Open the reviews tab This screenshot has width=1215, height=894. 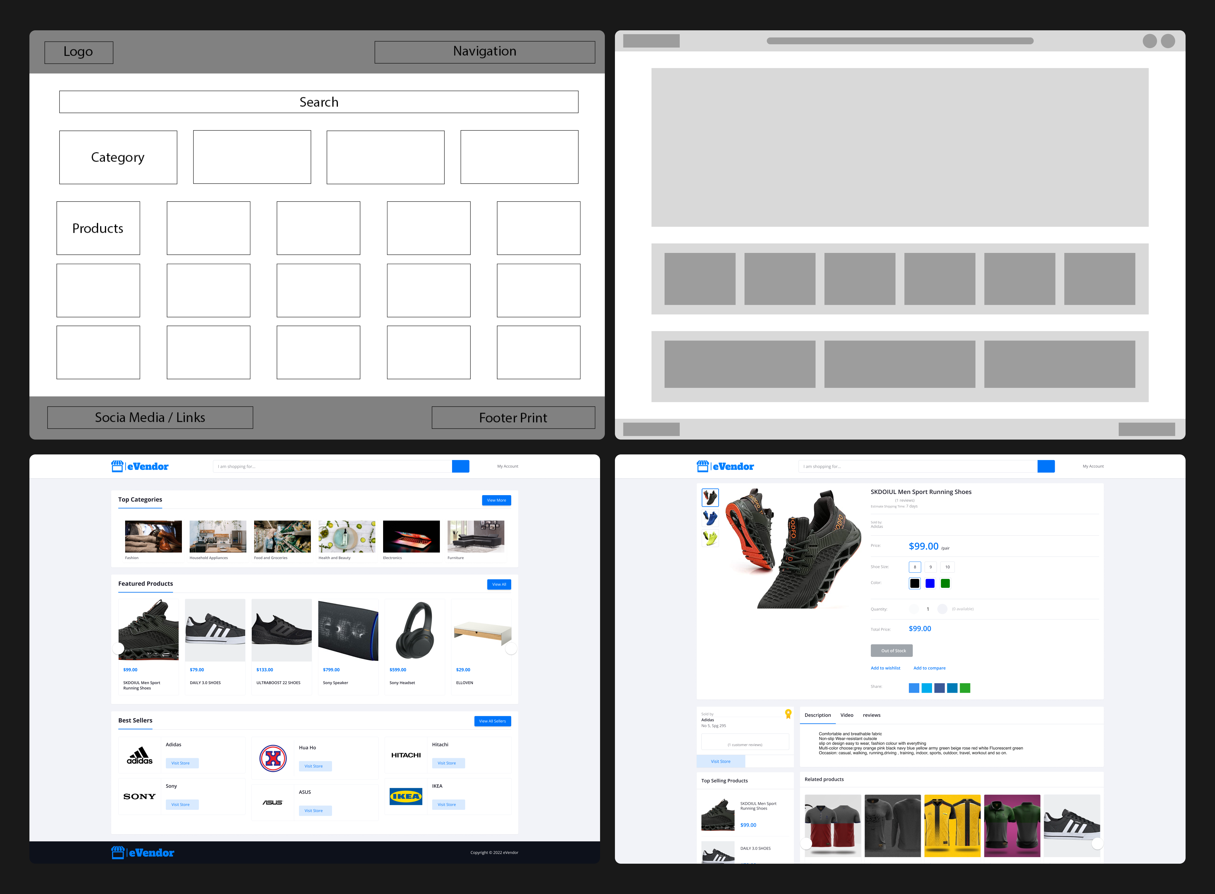click(871, 715)
